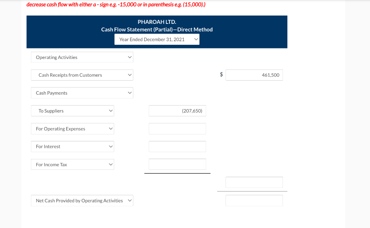Click the empty amount field beside For Interest
370x228 pixels.
pyautogui.click(x=177, y=146)
